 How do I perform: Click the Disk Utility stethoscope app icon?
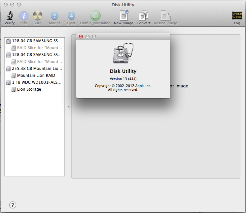(x=123, y=53)
